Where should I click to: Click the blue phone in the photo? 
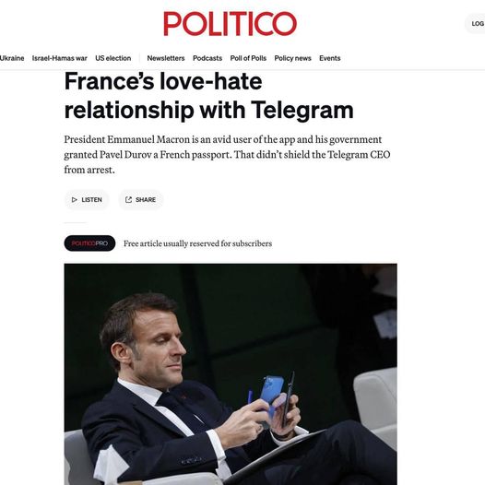click(x=271, y=390)
